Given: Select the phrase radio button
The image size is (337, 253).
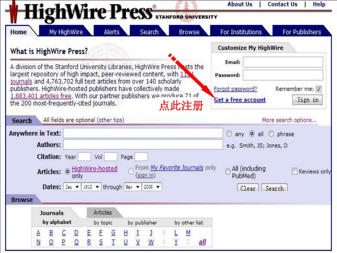Looking at the screenshot, I should 271,134.
